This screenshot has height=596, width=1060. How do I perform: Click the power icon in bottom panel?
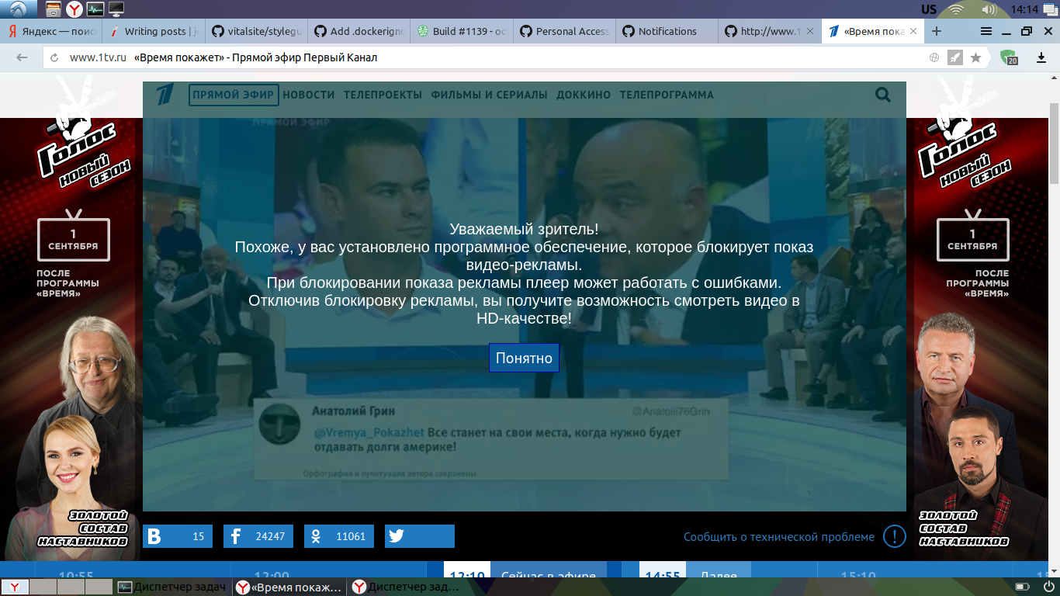point(1049,587)
